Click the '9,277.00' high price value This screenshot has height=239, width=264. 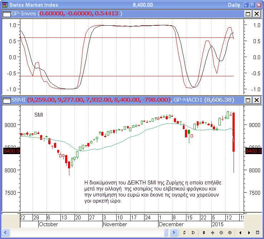(x=71, y=100)
